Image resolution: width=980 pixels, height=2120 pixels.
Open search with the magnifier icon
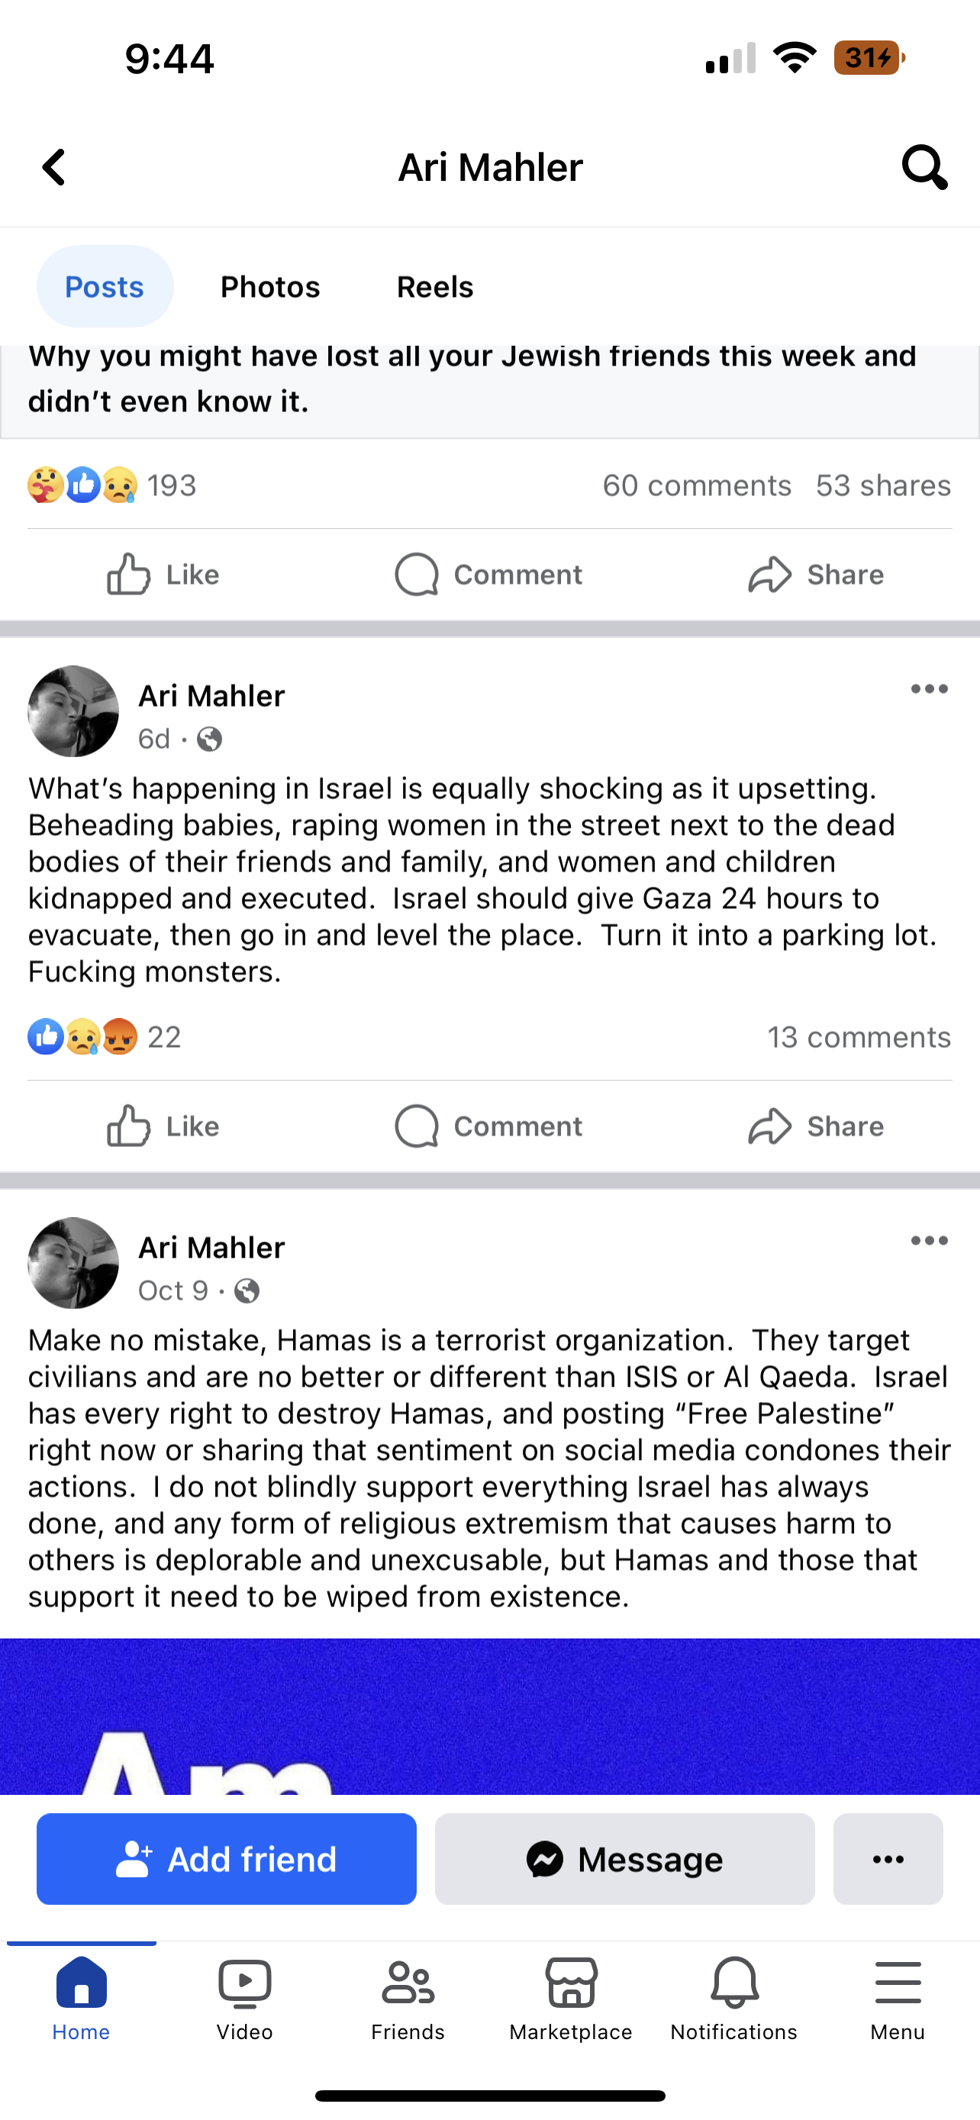(x=924, y=168)
